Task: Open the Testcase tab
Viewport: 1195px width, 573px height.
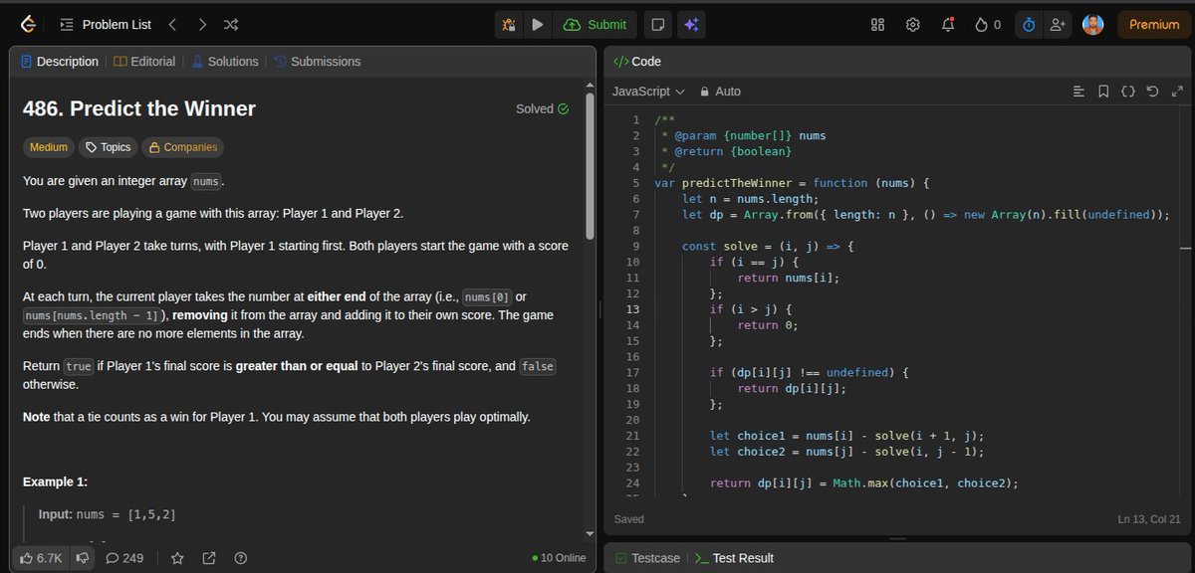Action: (647, 558)
